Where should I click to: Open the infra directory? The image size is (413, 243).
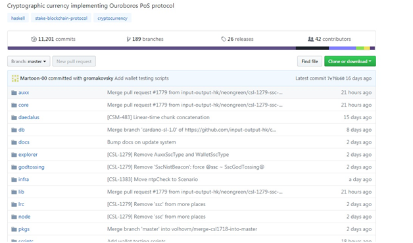(x=24, y=179)
